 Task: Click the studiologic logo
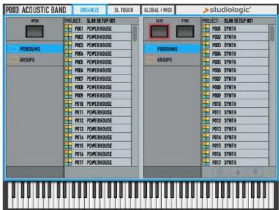pos(227,10)
